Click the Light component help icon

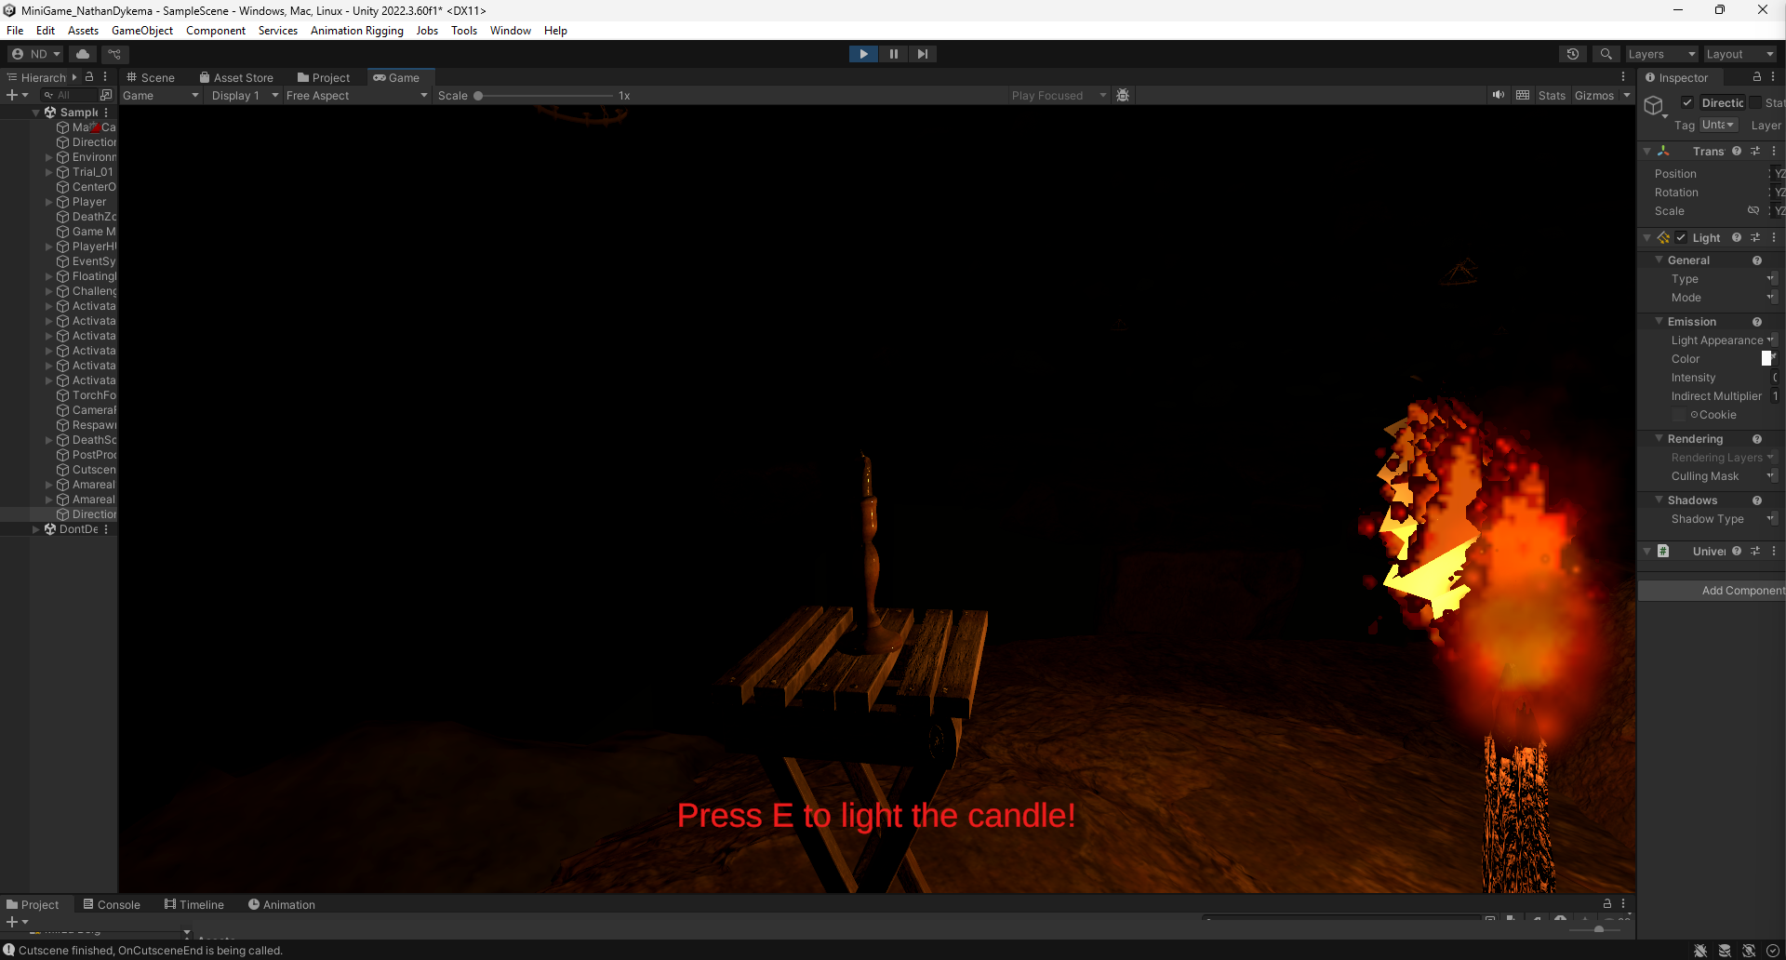coord(1738,238)
